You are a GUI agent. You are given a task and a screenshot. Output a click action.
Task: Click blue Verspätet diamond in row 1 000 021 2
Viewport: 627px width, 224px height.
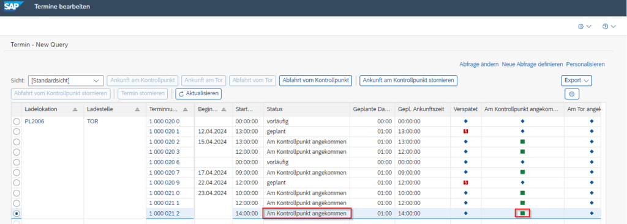point(465,213)
